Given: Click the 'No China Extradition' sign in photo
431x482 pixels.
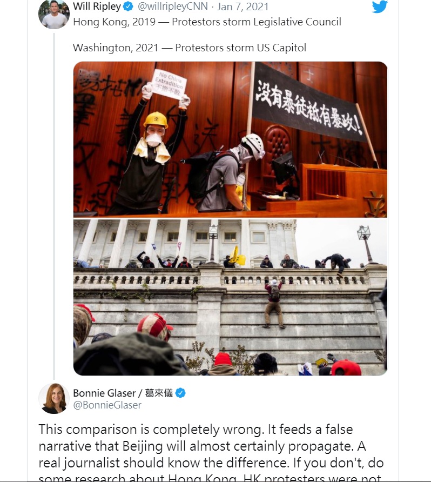Looking at the screenshot, I should tap(169, 84).
